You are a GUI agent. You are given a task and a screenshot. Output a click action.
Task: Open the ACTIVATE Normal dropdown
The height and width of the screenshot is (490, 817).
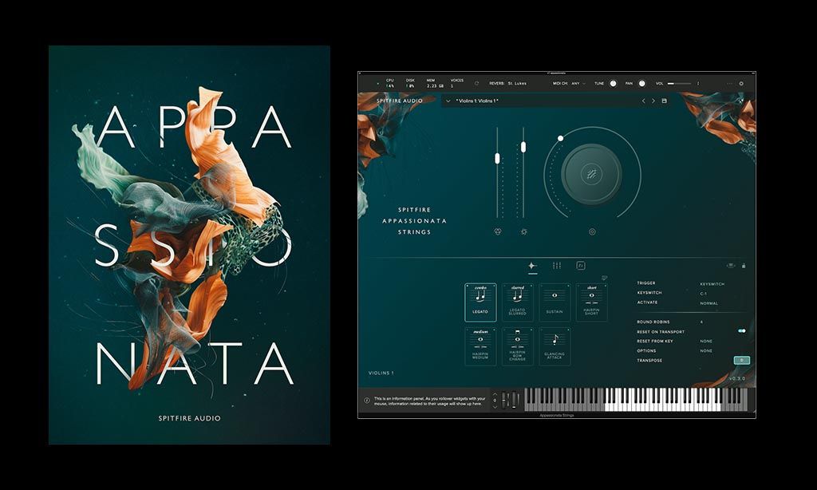708,303
